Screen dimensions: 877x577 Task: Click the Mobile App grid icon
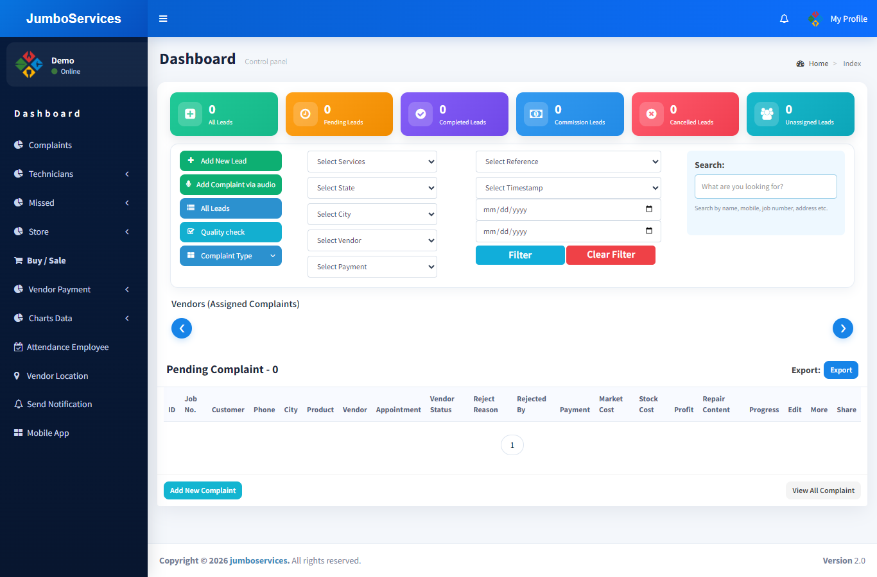(19, 433)
